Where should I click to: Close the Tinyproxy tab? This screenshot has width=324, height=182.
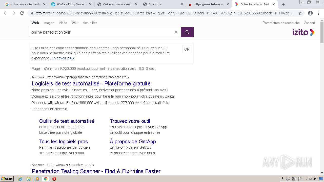tap(182, 4)
